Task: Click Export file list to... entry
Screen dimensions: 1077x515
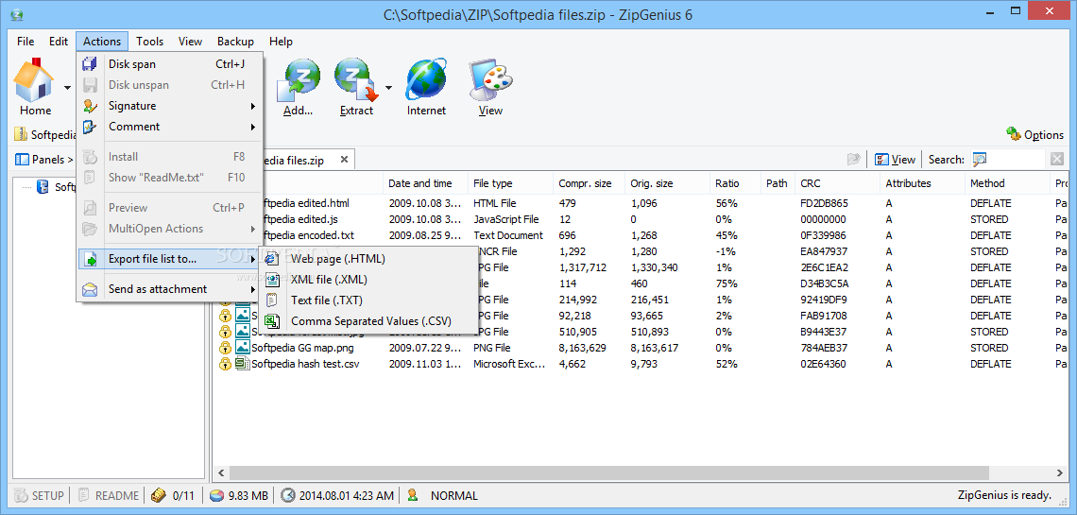Action: (170, 259)
